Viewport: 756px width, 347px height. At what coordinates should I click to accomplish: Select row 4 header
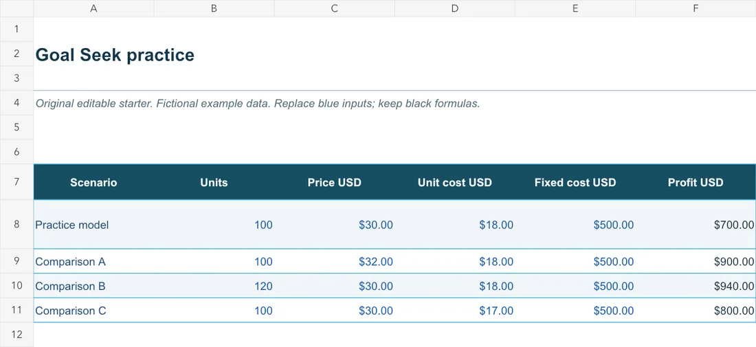point(16,102)
